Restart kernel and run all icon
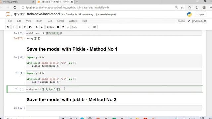The width and height of the screenshot is (212, 119). click(x=68, y=27)
